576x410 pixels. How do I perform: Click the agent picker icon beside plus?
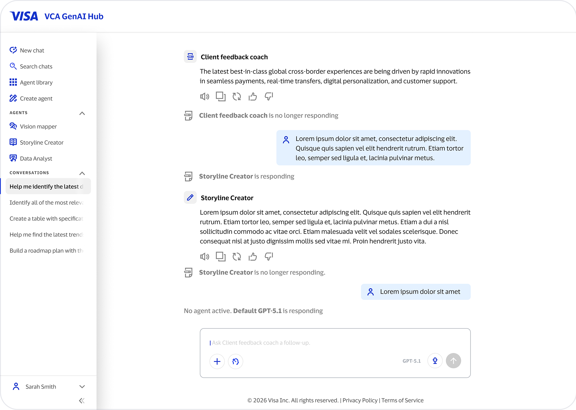pos(236,361)
